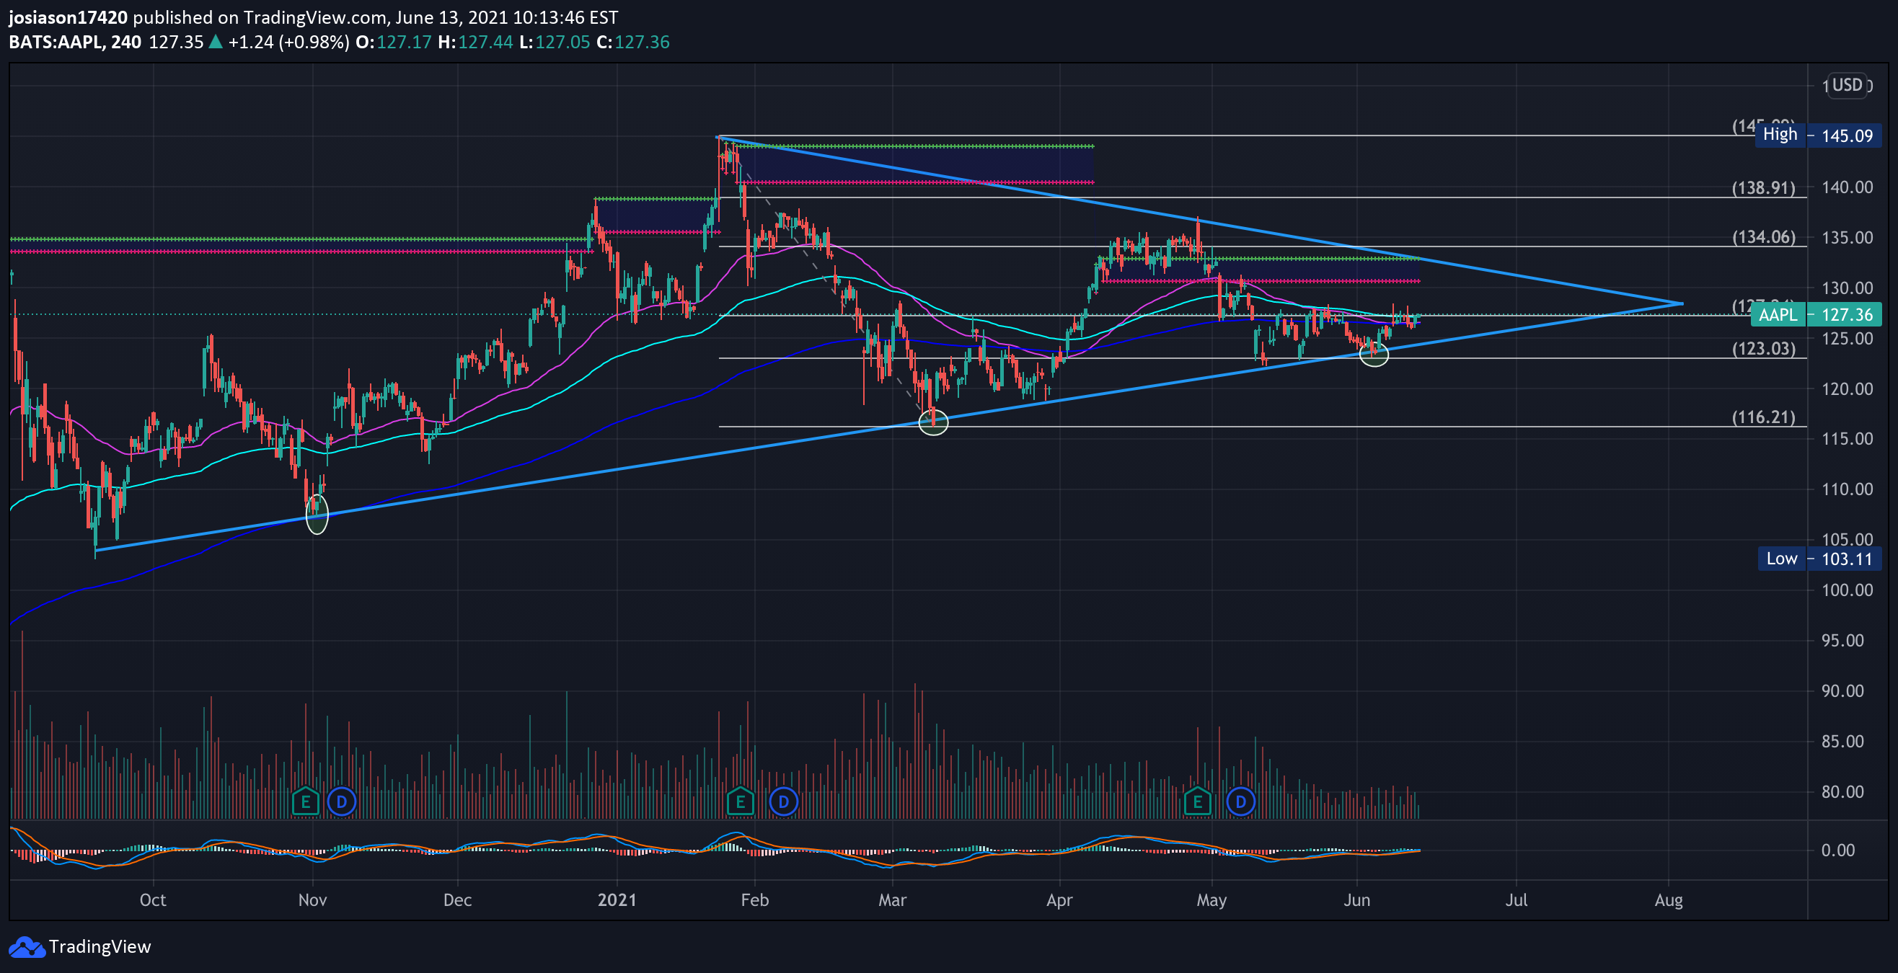
Task: Click the (134.06) Fibonacci level label
Action: point(1764,237)
